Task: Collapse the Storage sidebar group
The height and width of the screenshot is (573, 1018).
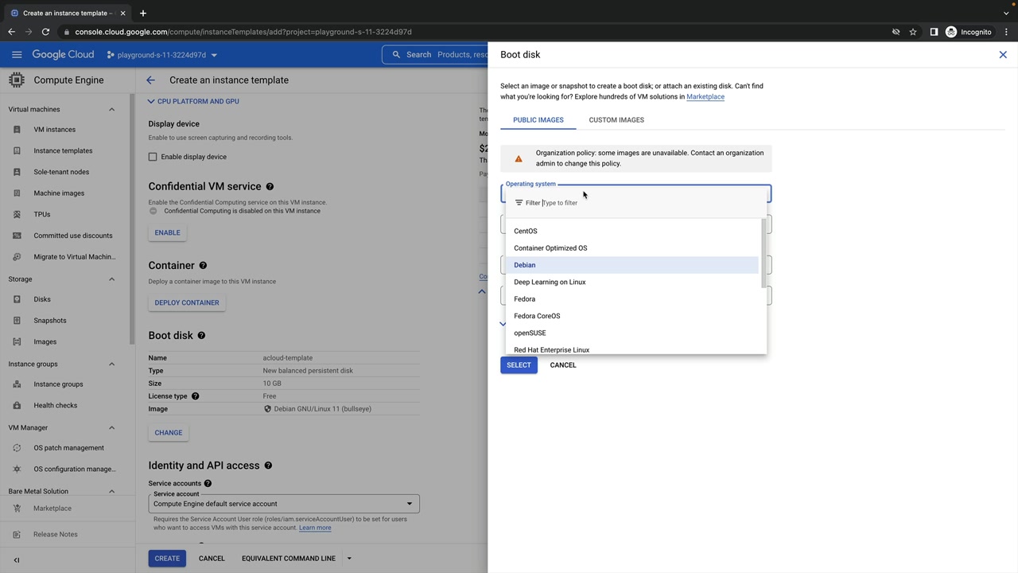Action: tap(111, 279)
